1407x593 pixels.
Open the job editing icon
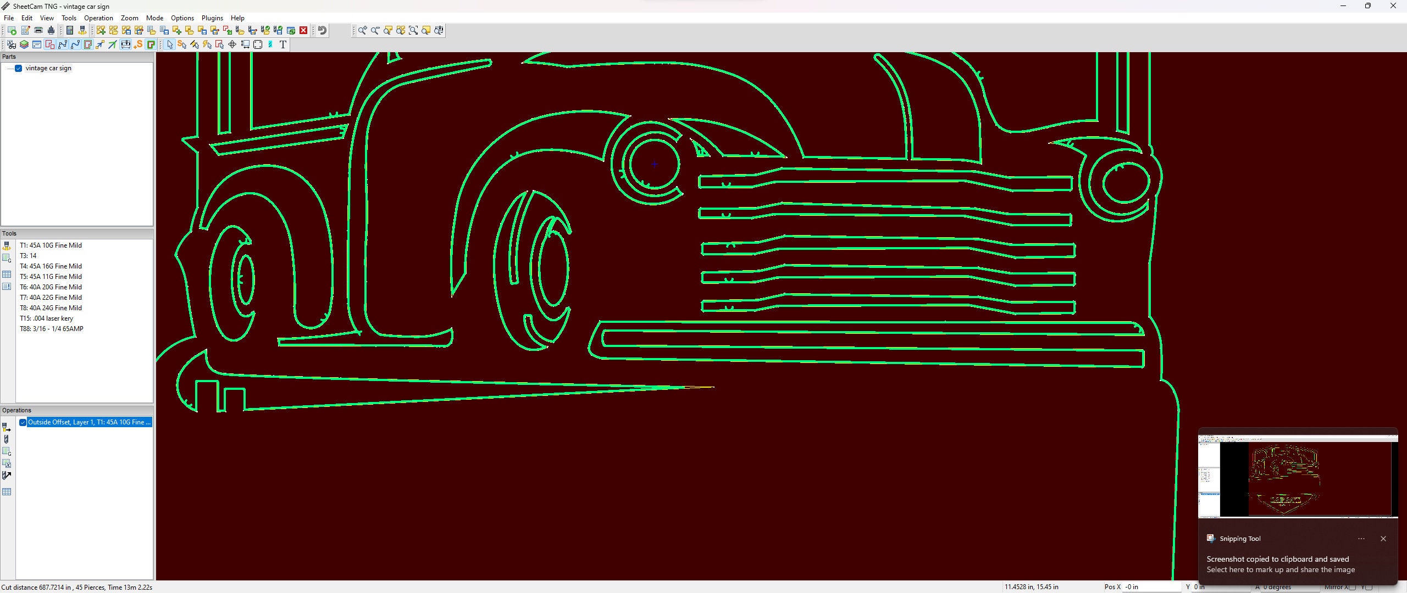tap(25, 30)
